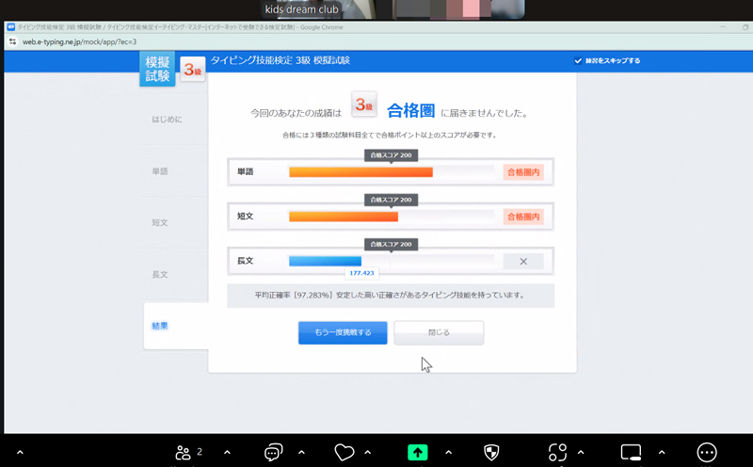Click the green share screen icon
Image resolution: width=753 pixels, height=467 pixels.
coord(418,452)
